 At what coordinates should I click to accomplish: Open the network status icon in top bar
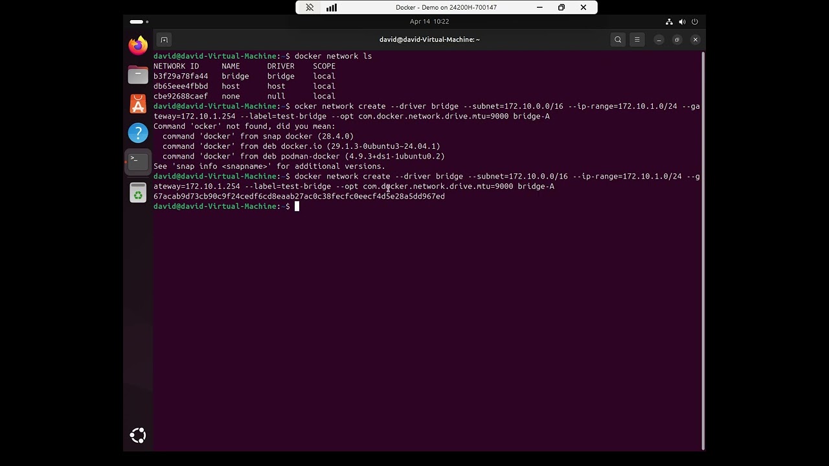click(x=669, y=21)
